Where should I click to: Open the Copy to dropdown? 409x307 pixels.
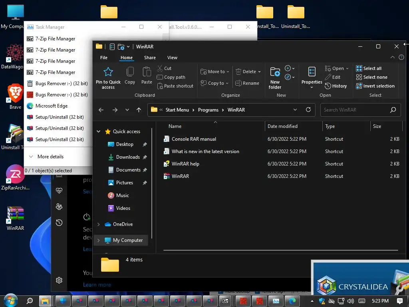pos(214,83)
